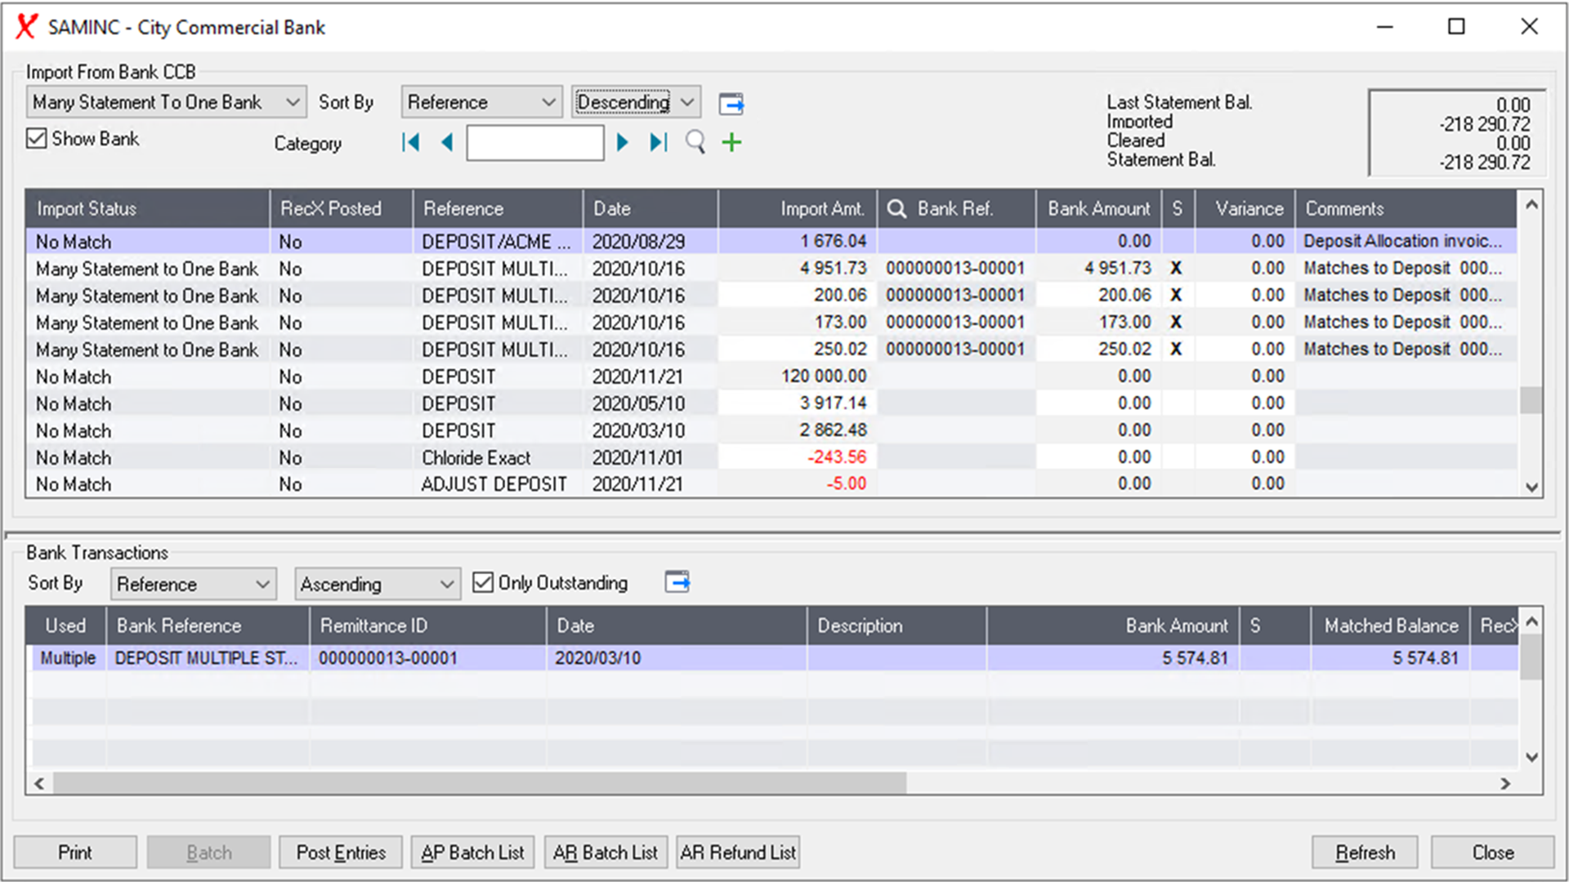Go to last record navigation arrow
Image resolution: width=1569 pixels, height=882 pixels.
[x=659, y=143]
